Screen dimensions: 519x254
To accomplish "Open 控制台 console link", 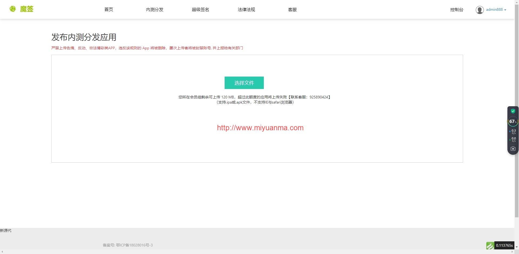I will click(457, 10).
